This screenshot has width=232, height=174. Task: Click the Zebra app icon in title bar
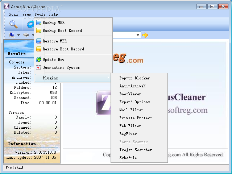click(7, 7)
